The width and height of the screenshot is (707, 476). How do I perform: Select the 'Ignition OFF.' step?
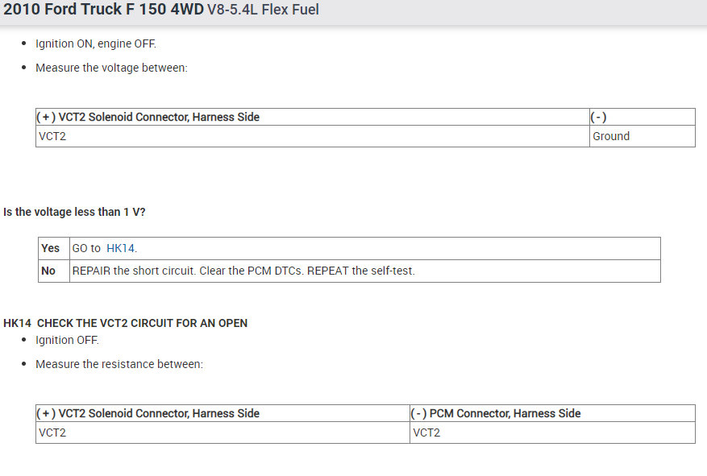click(67, 340)
